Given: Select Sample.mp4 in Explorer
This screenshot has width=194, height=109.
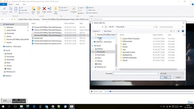Looking at the screenshot, I should (38, 38).
